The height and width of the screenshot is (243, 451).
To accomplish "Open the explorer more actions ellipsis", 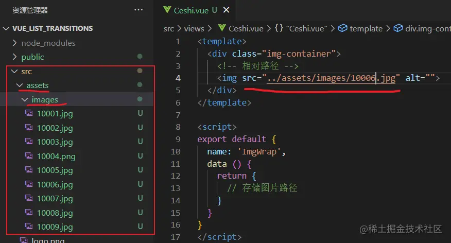I will [138, 10].
